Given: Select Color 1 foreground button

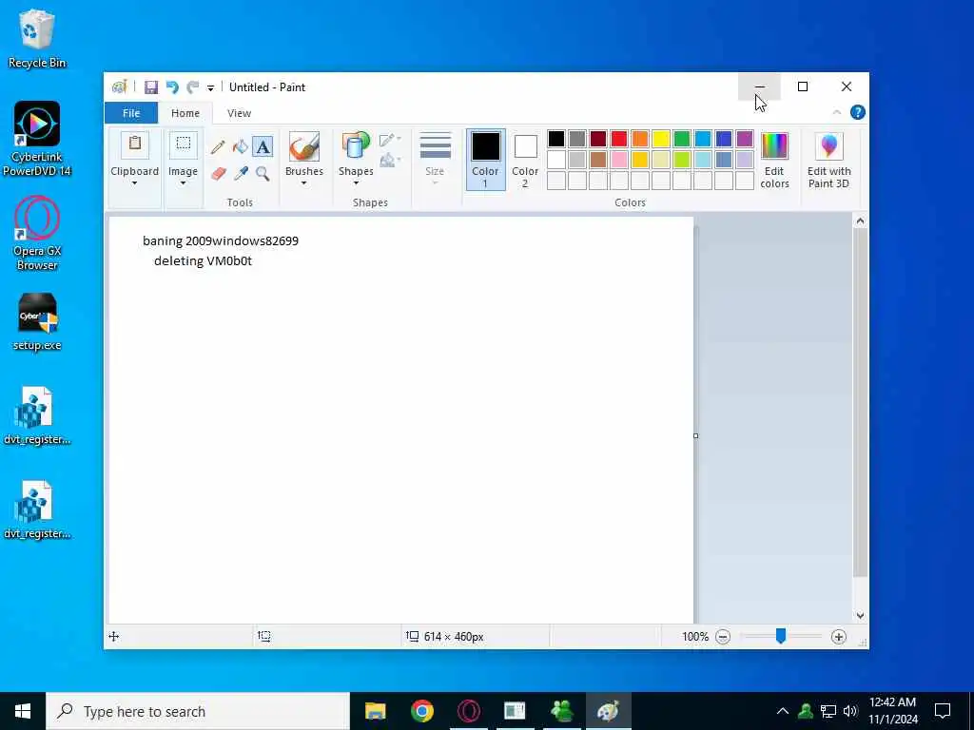Looking at the screenshot, I should 485,160.
